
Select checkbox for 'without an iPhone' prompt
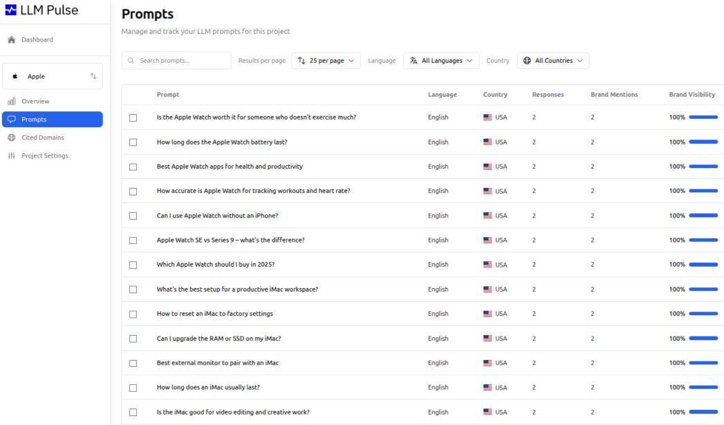point(133,216)
